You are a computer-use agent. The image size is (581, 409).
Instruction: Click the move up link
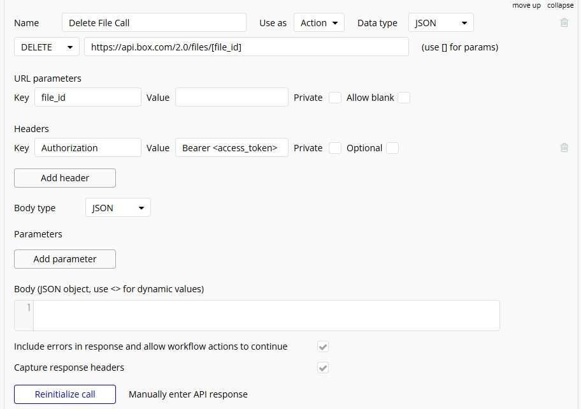point(526,5)
